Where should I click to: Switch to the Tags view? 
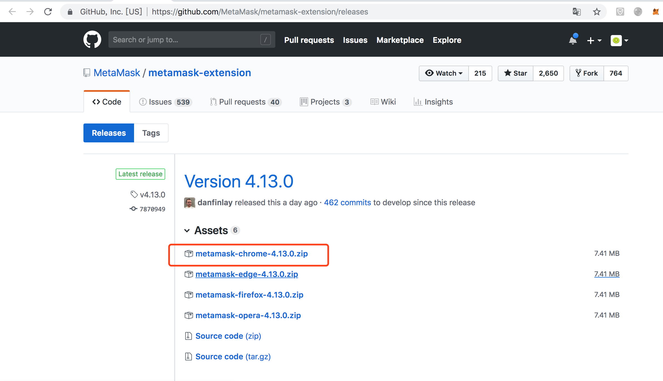pos(151,133)
